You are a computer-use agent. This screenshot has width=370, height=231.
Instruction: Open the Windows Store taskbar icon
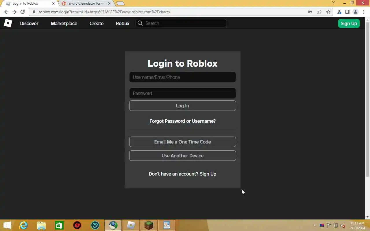coord(59,225)
